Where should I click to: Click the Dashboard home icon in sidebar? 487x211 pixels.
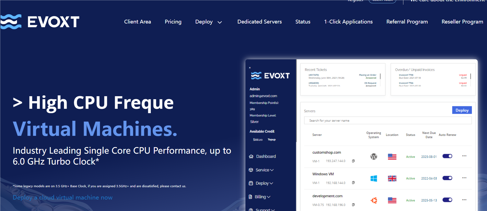tap(251, 156)
